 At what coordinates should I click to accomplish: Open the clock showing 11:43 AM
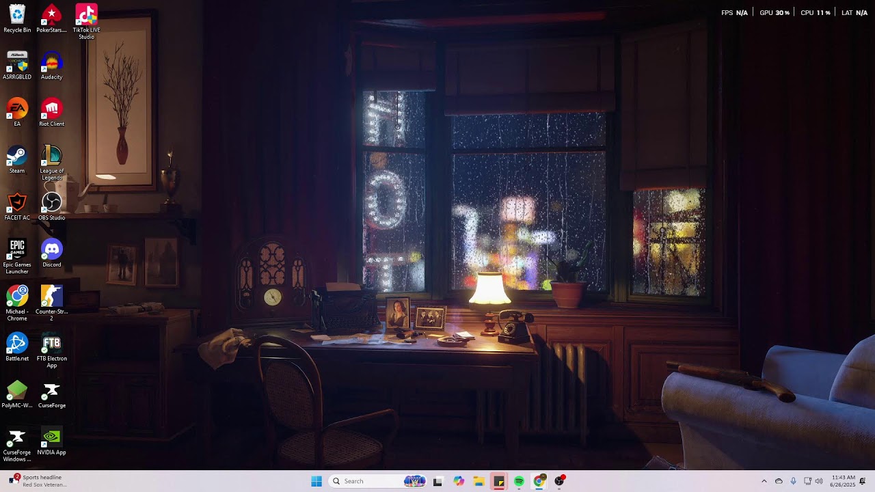click(843, 481)
